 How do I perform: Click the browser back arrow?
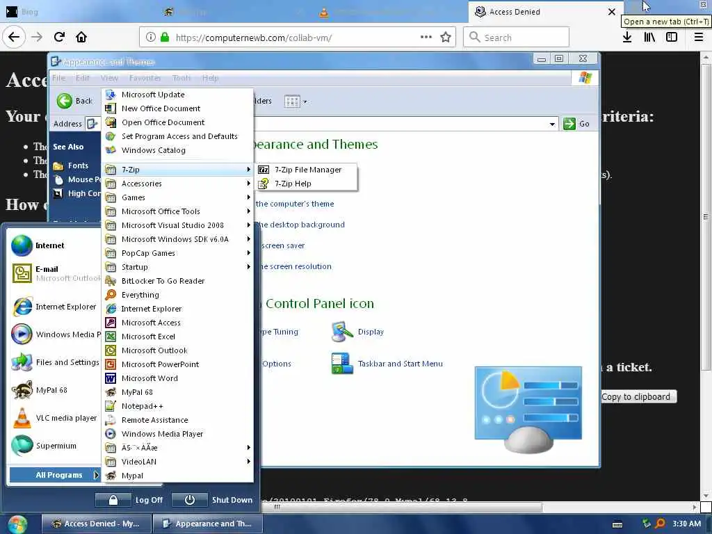[x=14, y=37]
